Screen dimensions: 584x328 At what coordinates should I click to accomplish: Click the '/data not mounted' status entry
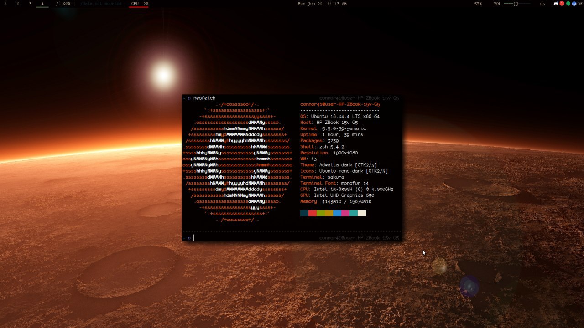(x=101, y=4)
